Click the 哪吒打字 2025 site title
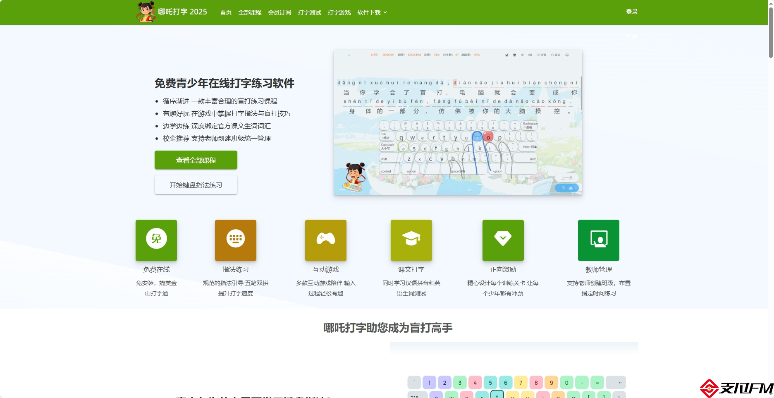The width and height of the screenshot is (774, 398). tap(182, 12)
